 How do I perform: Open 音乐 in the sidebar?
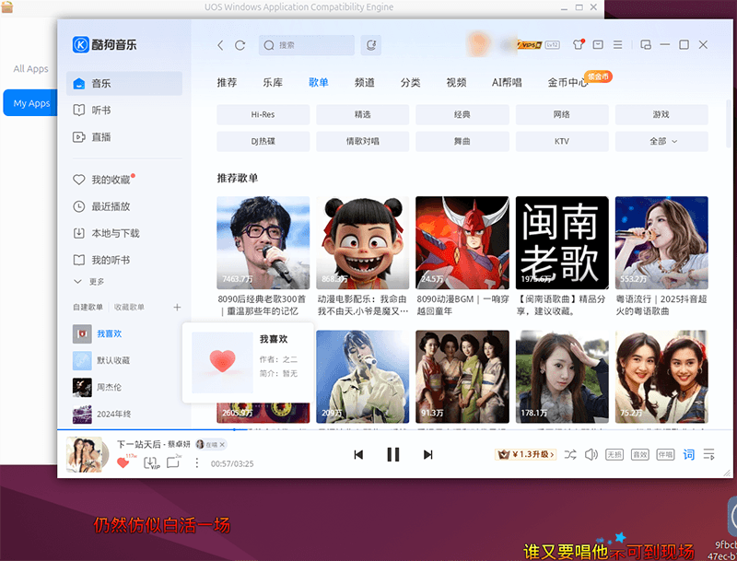(x=124, y=83)
